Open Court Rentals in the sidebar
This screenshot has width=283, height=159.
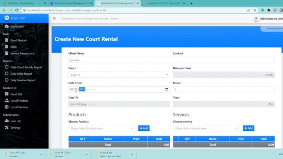click(19, 40)
